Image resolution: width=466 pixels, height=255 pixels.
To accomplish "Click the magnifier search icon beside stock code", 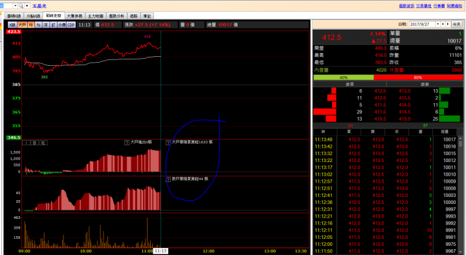I will click(x=21, y=6).
